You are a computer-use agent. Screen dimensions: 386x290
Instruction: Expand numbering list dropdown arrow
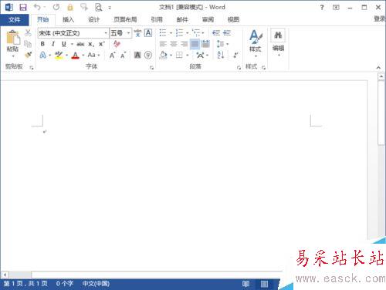(x=187, y=33)
